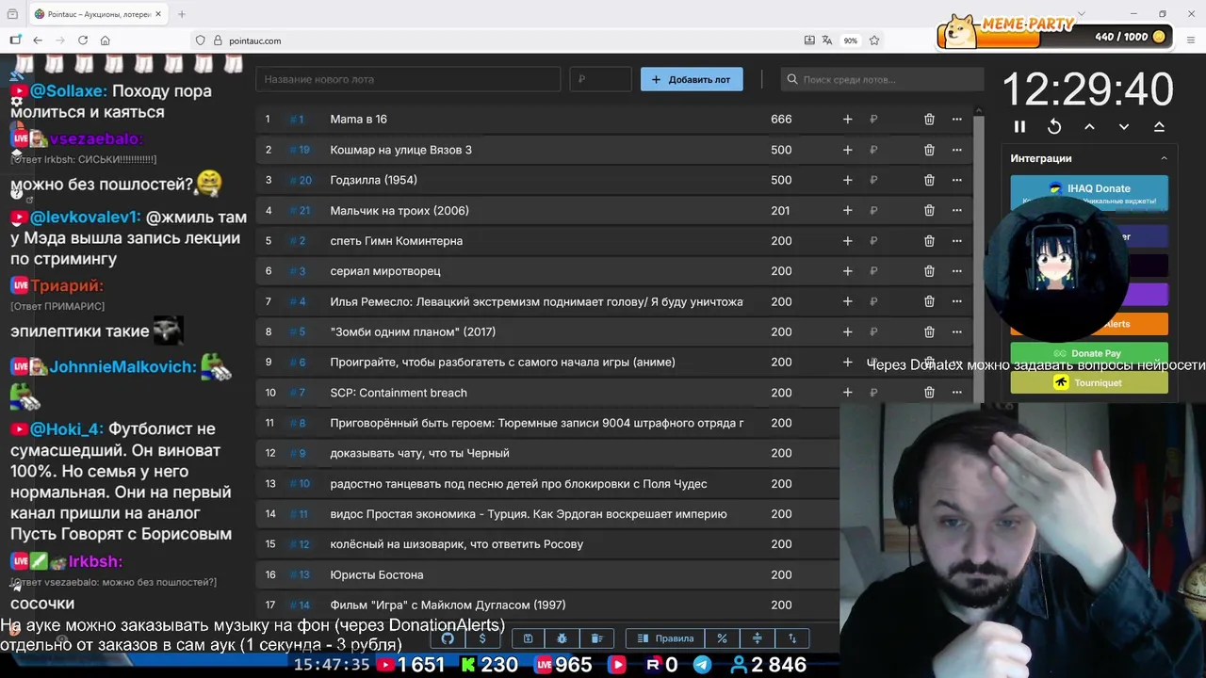The image size is (1206, 678).
Task: Focus the new lot ruble amount field
Action: pyautogui.click(x=600, y=79)
